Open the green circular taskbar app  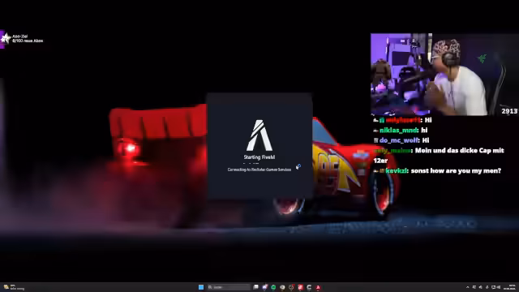[x=273, y=287]
